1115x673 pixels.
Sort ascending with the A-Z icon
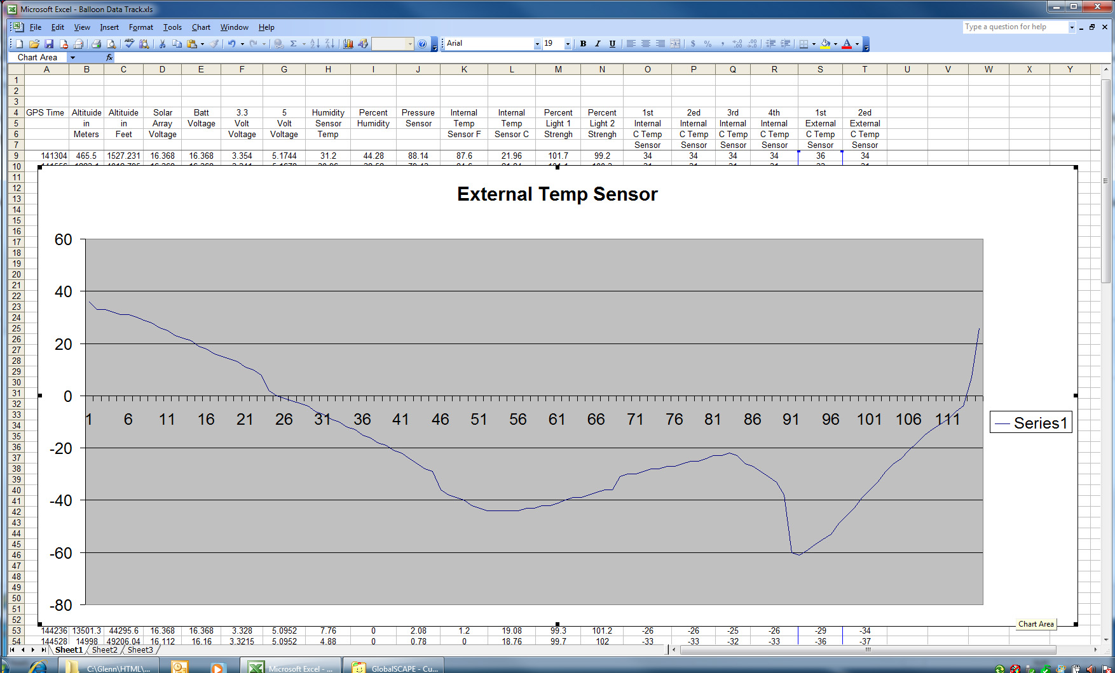(315, 44)
